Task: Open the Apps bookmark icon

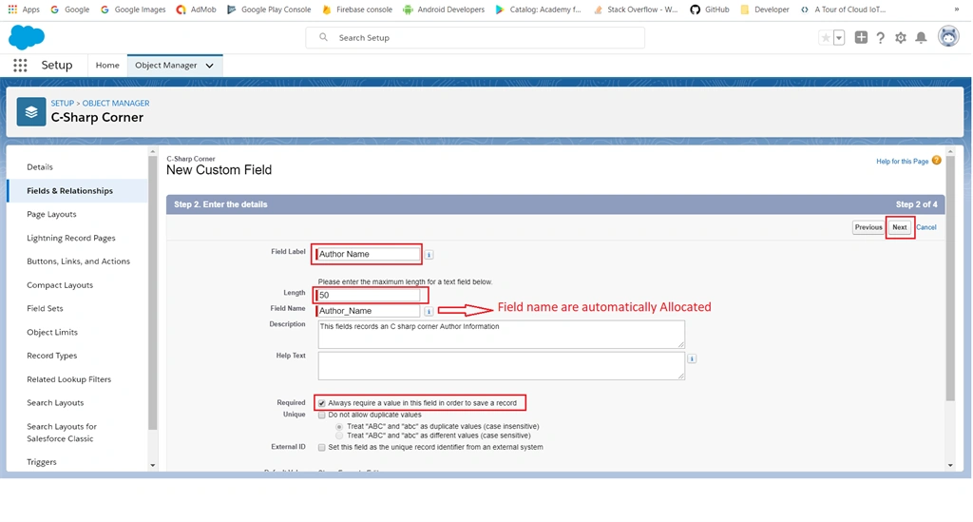Action: pos(12,10)
